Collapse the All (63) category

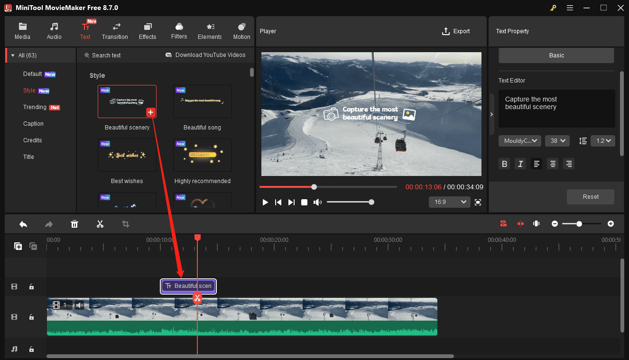(x=13, y=55)
